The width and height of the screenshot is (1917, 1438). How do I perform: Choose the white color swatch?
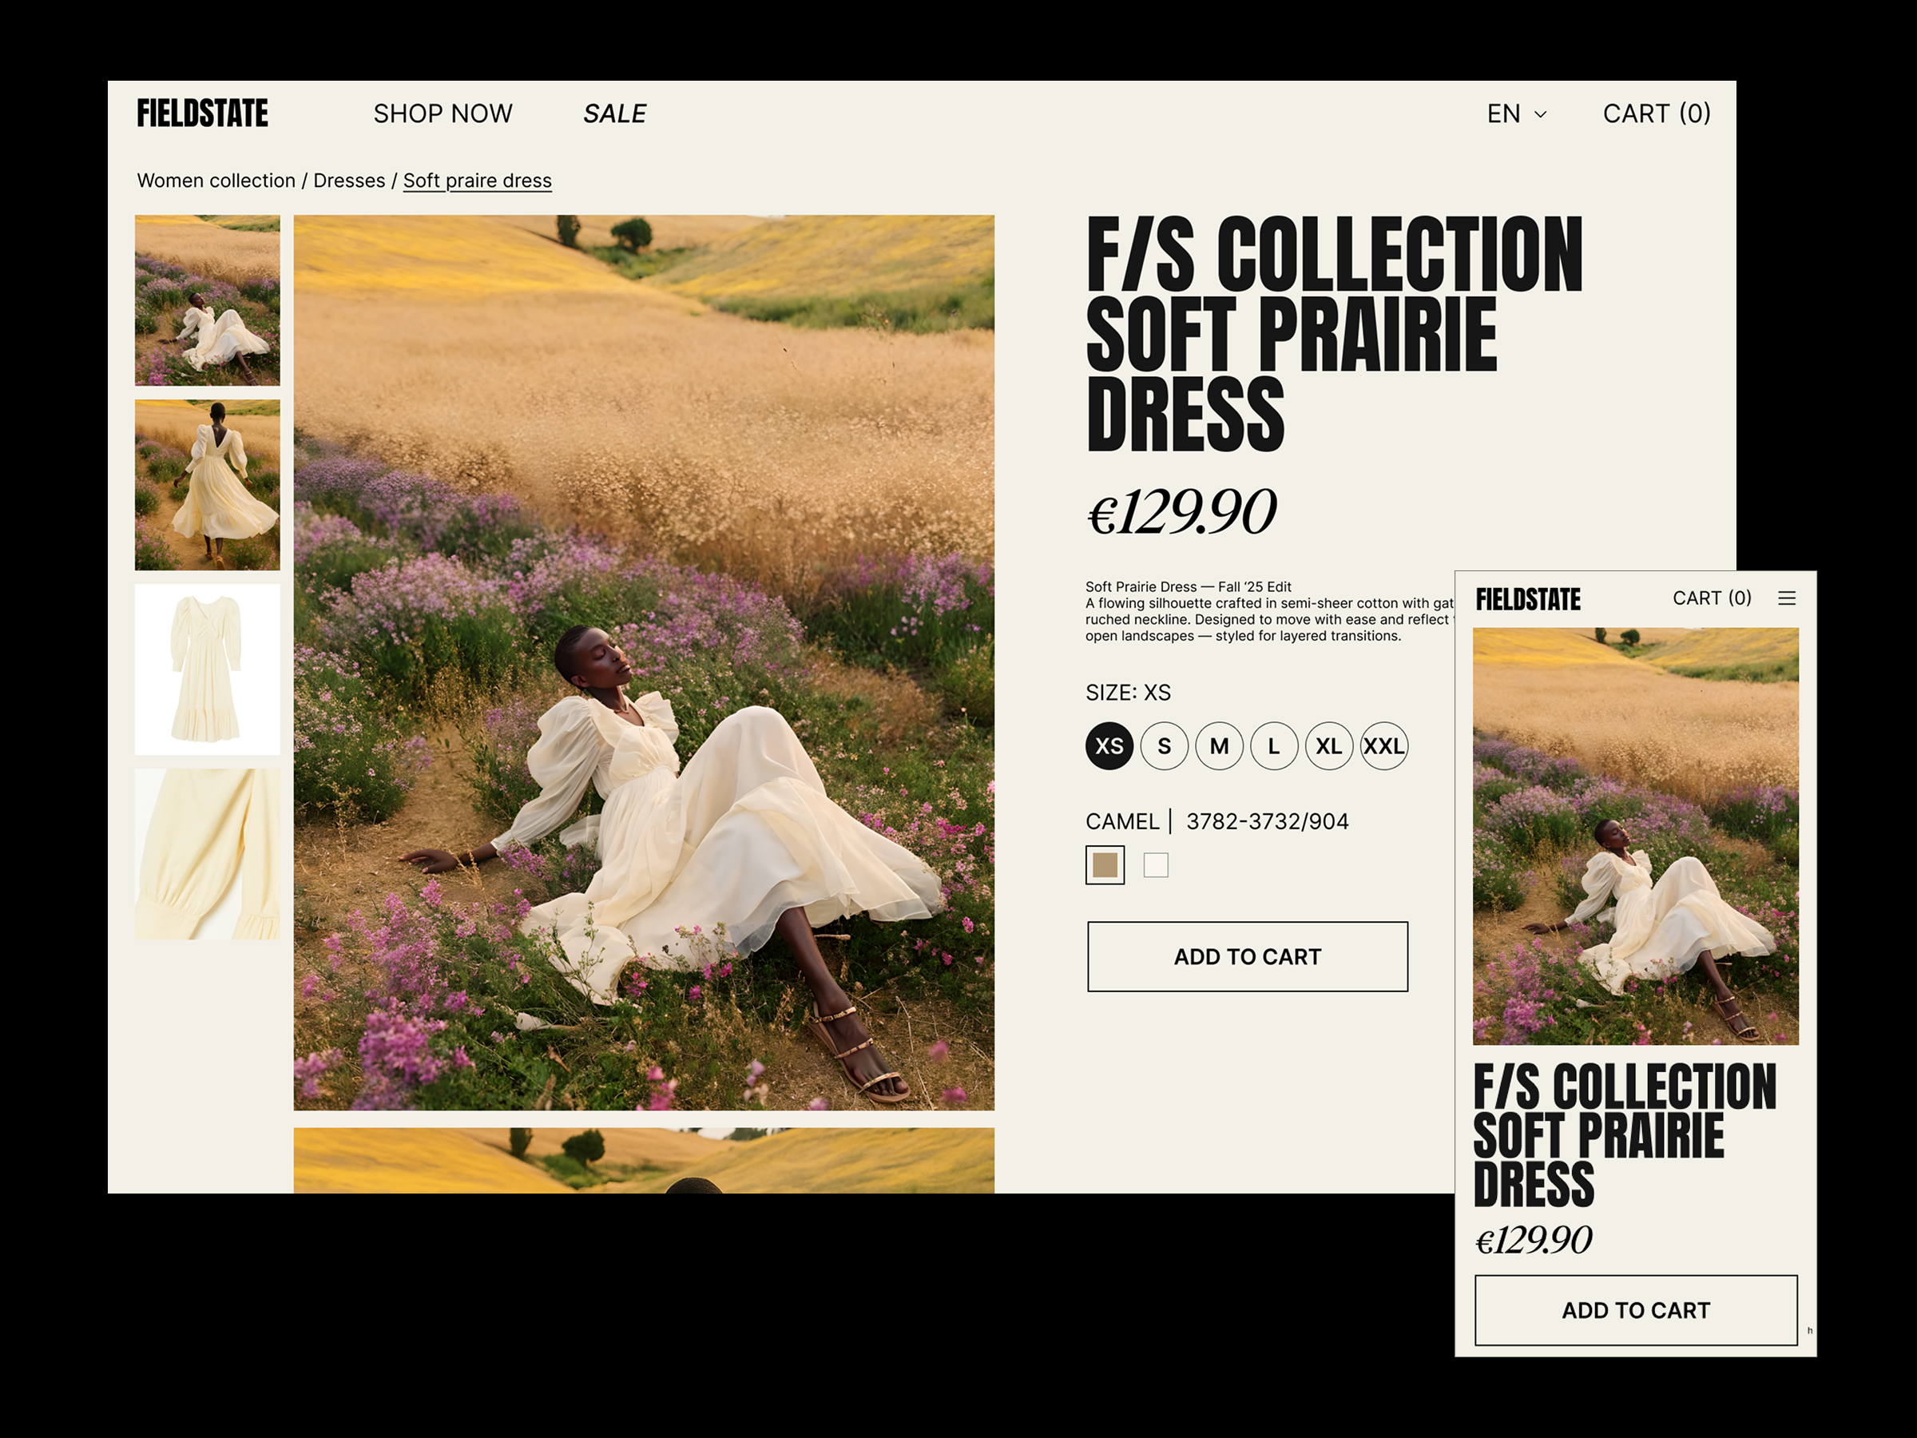[1157, 865]
